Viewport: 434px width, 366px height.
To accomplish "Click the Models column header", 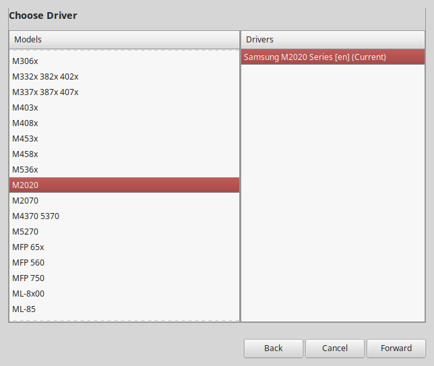I will (x=124, y=40).
